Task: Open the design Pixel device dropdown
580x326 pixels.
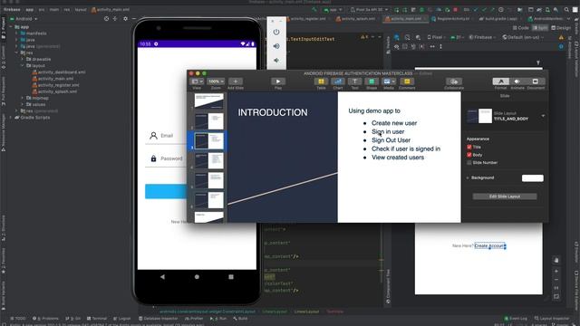Action: [x=436, y=37]
